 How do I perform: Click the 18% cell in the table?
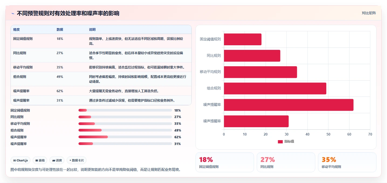point(60,39)
